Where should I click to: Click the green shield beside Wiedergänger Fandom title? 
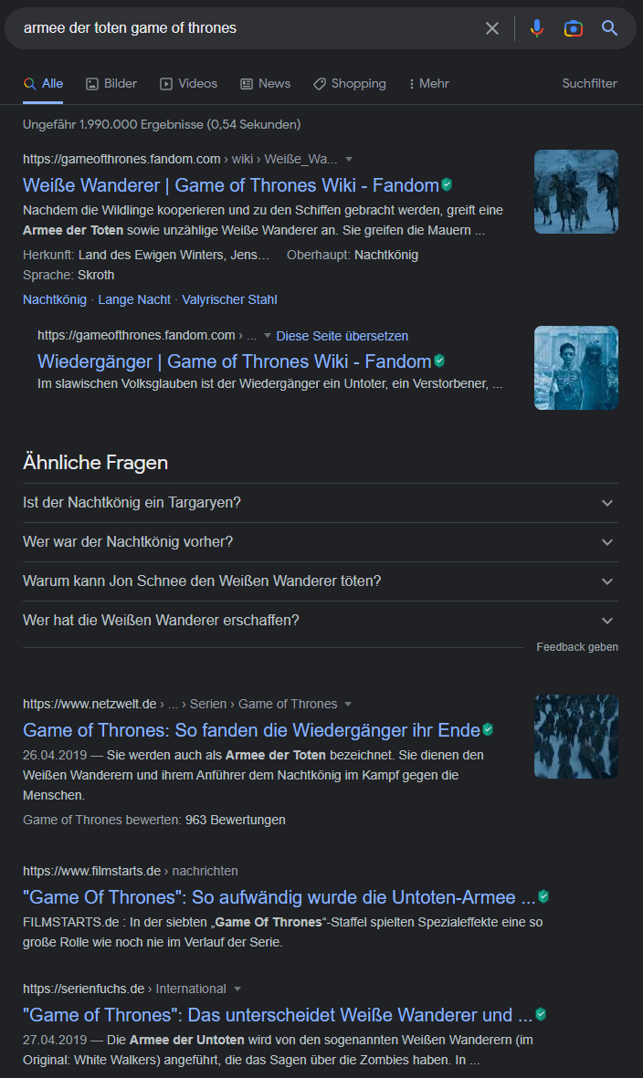coord(439,361)
